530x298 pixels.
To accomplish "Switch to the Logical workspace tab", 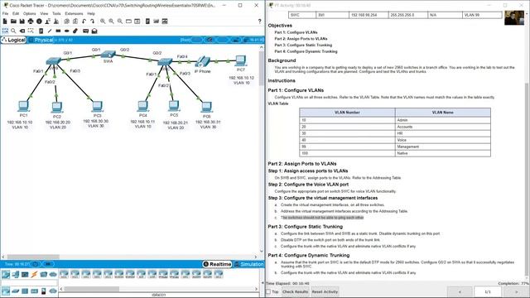I will [x=14, y=40].
